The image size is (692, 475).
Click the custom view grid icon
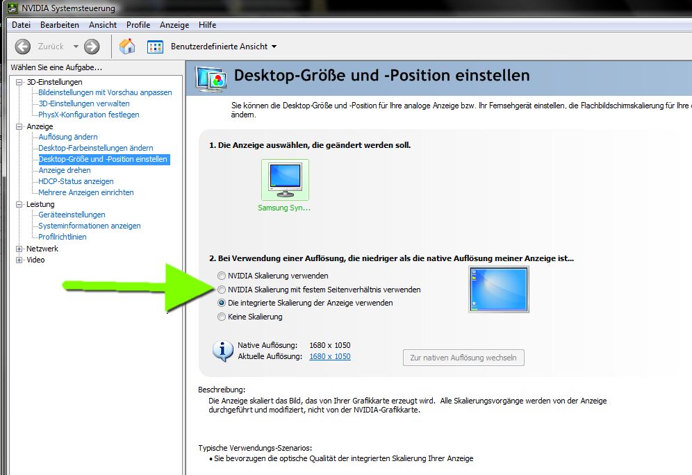[155, 47]
